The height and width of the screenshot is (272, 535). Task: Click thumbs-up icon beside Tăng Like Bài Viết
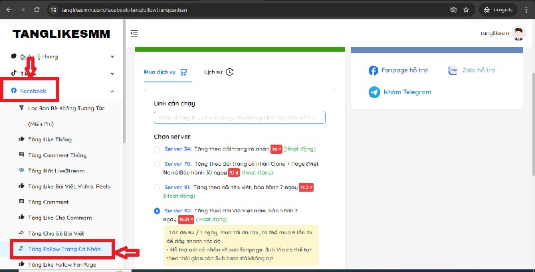tap(21, 186)
